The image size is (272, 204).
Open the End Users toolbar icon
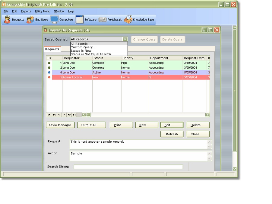pyautogui.click(x=30, y=19)
